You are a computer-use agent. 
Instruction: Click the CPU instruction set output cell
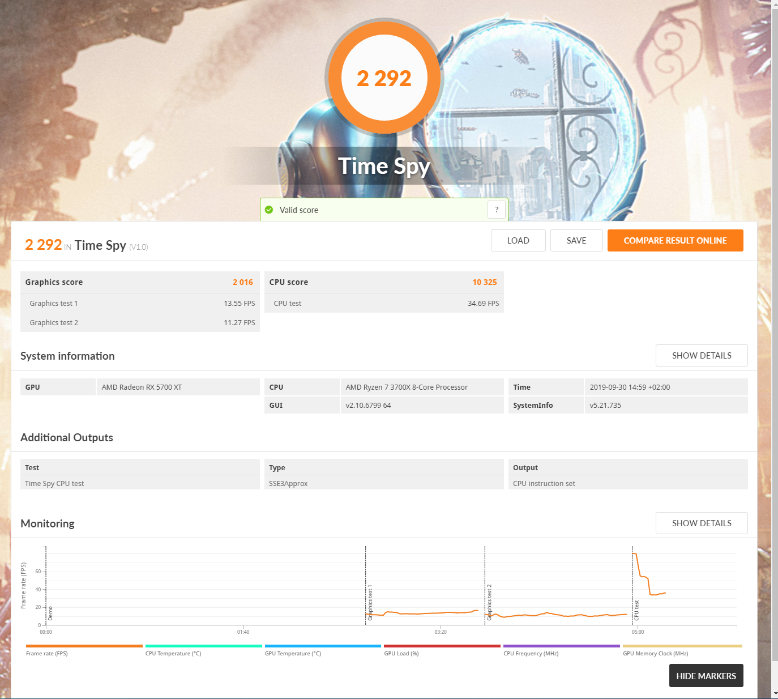tap(628, 483)
